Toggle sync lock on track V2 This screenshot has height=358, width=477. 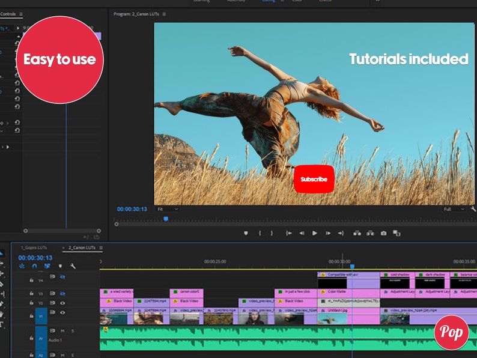(52, 303)
